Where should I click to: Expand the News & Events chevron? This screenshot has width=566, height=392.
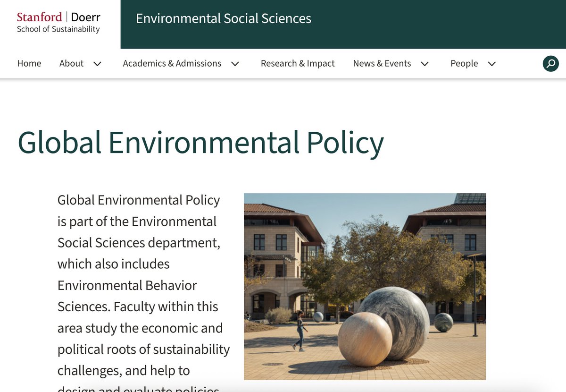[x=425, y=64]
